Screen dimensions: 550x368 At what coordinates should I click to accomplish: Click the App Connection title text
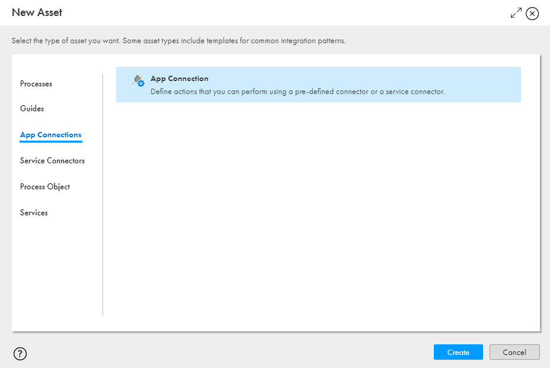click(x=180, y=79)
